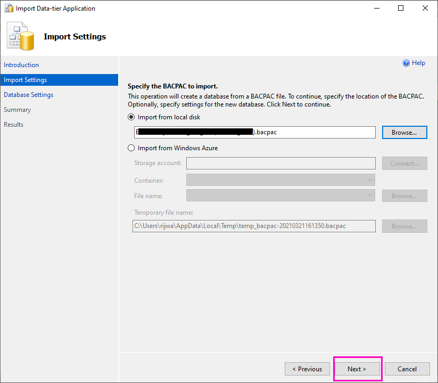Click Browse next to Temporary file name
438x383 pixels.
404,226
